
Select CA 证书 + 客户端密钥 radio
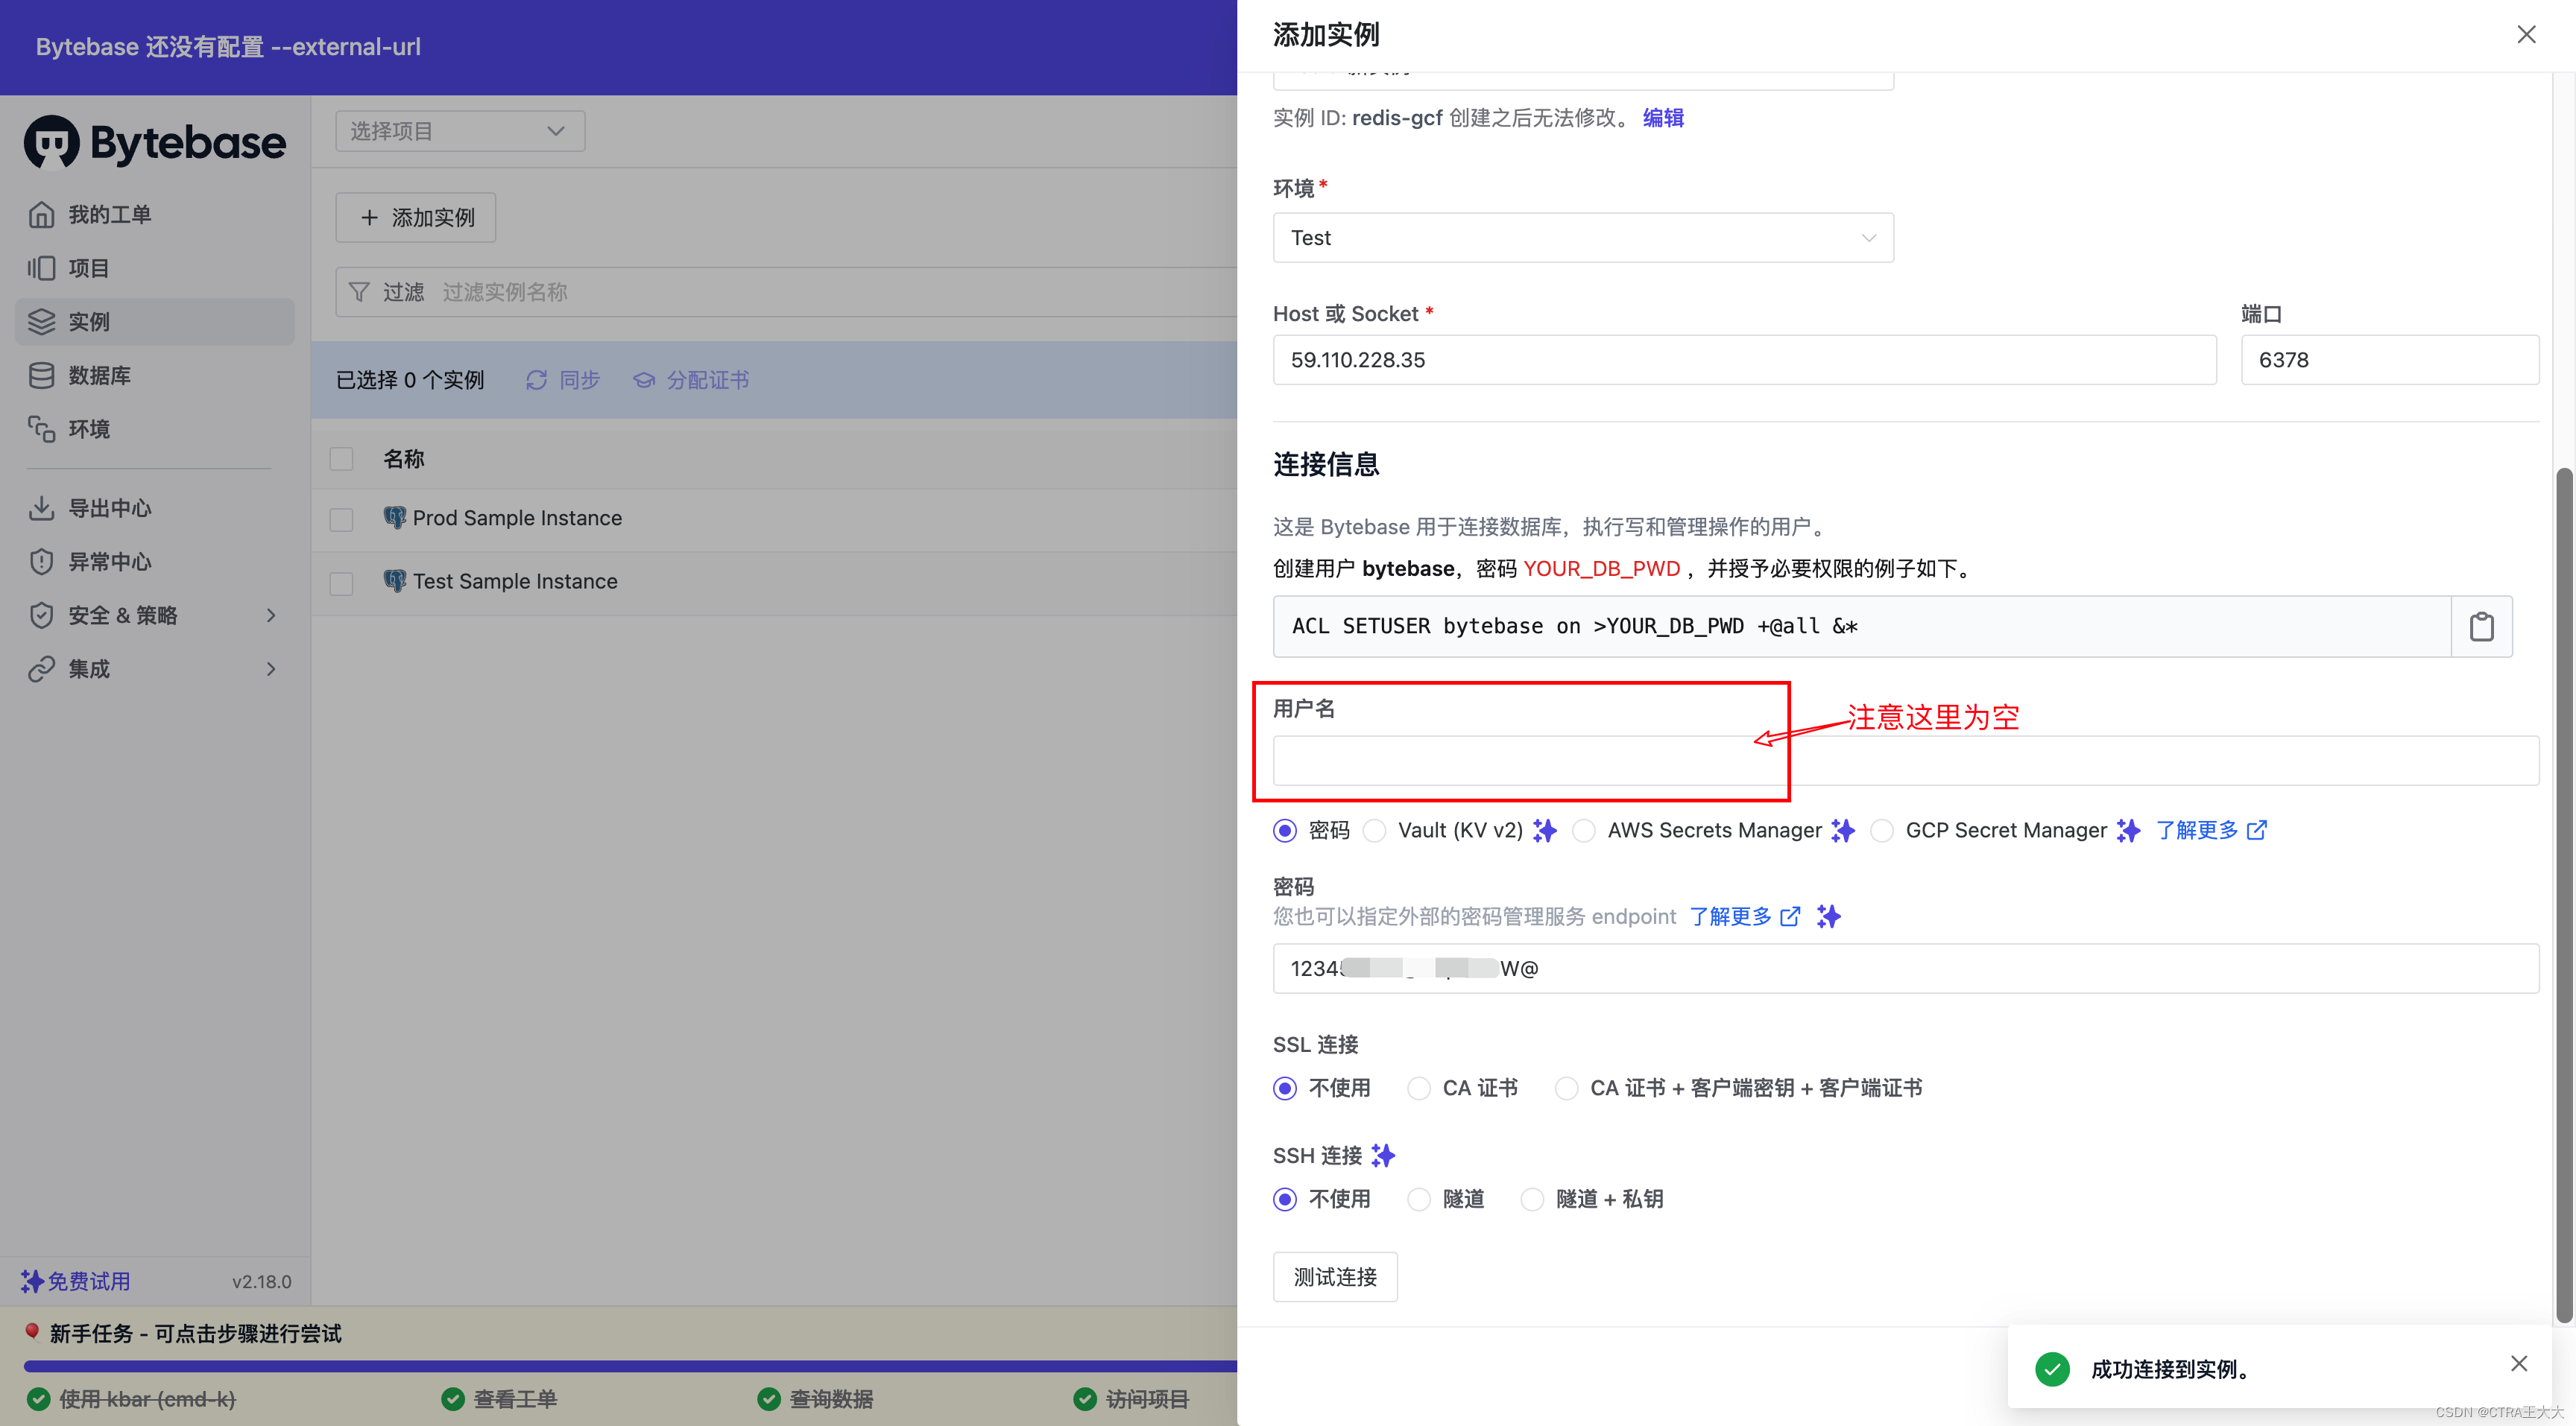[1567, 1088]
